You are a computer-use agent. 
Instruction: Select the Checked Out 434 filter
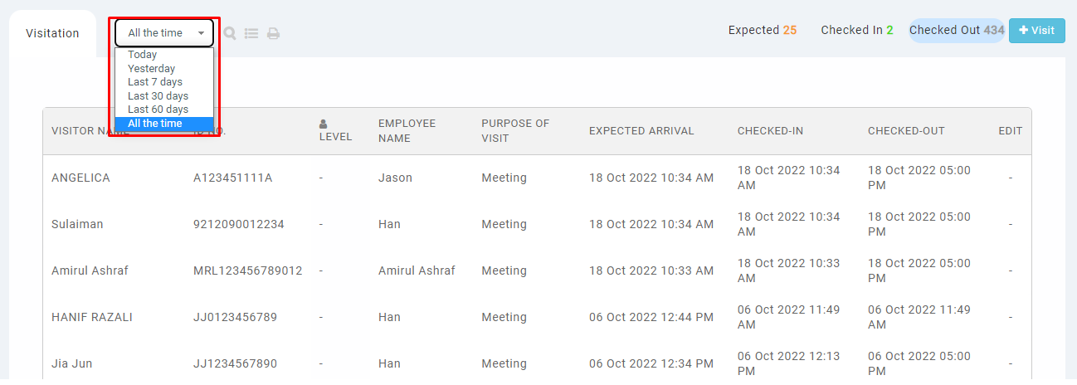click(x=957, y=31)
